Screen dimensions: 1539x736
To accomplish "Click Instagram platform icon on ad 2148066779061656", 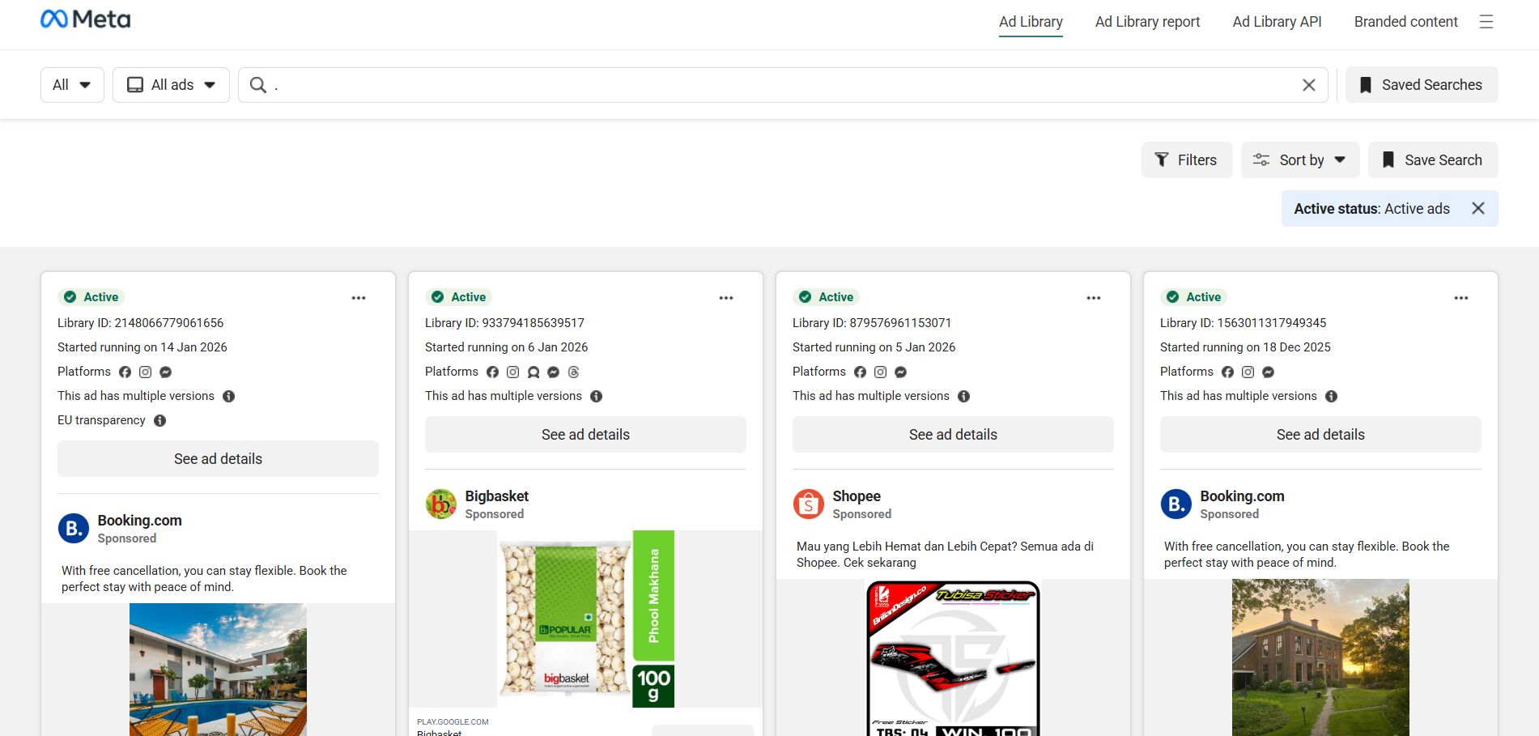I will [145, 372].
